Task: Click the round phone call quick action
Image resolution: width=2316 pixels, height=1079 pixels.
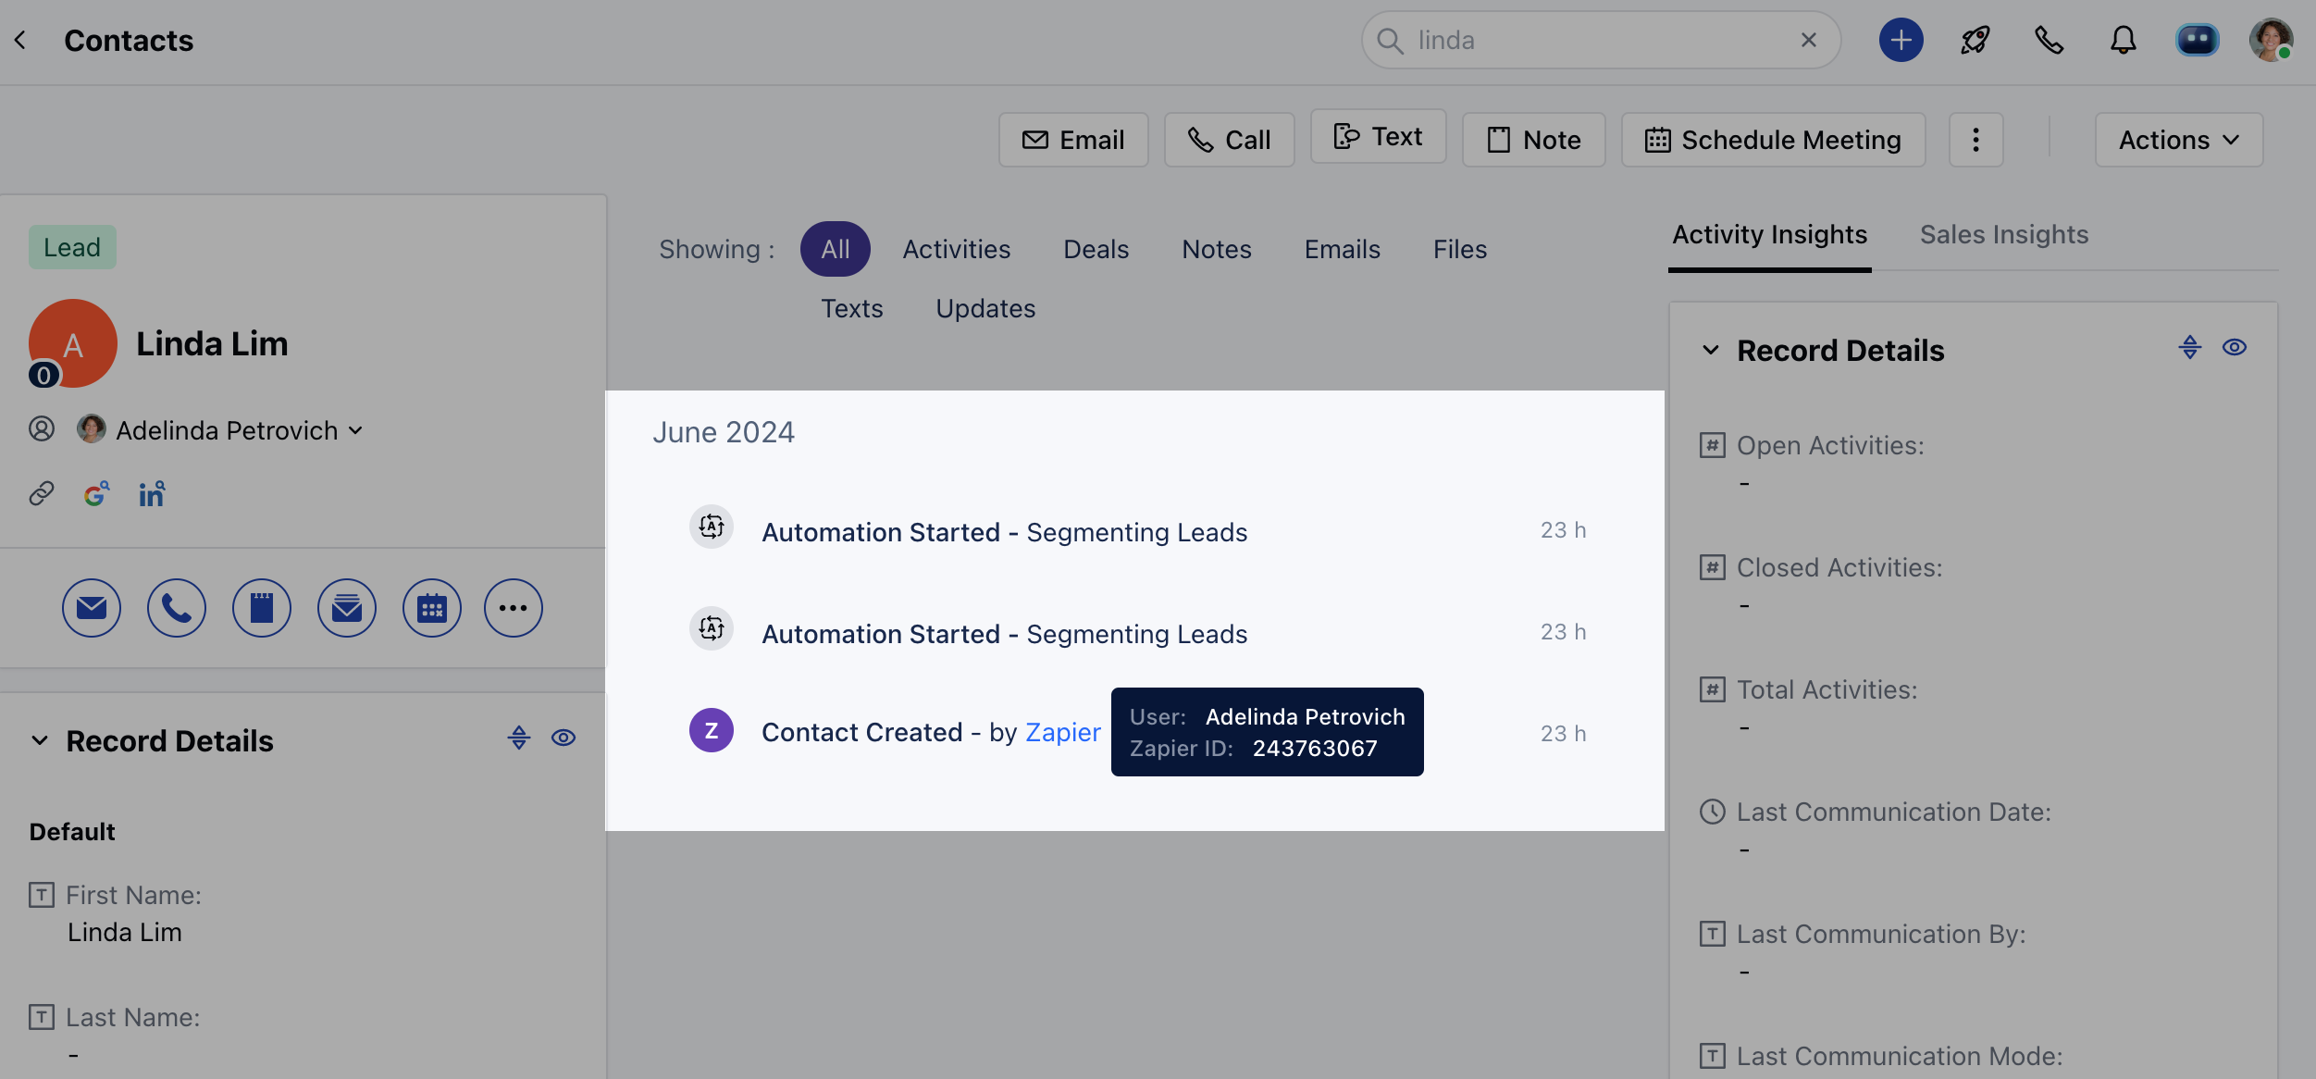Action: point(177,608)
